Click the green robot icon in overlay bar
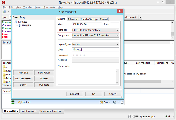This screenshot has width=176, height=120. pyautogui.click(x=13, y=102)
